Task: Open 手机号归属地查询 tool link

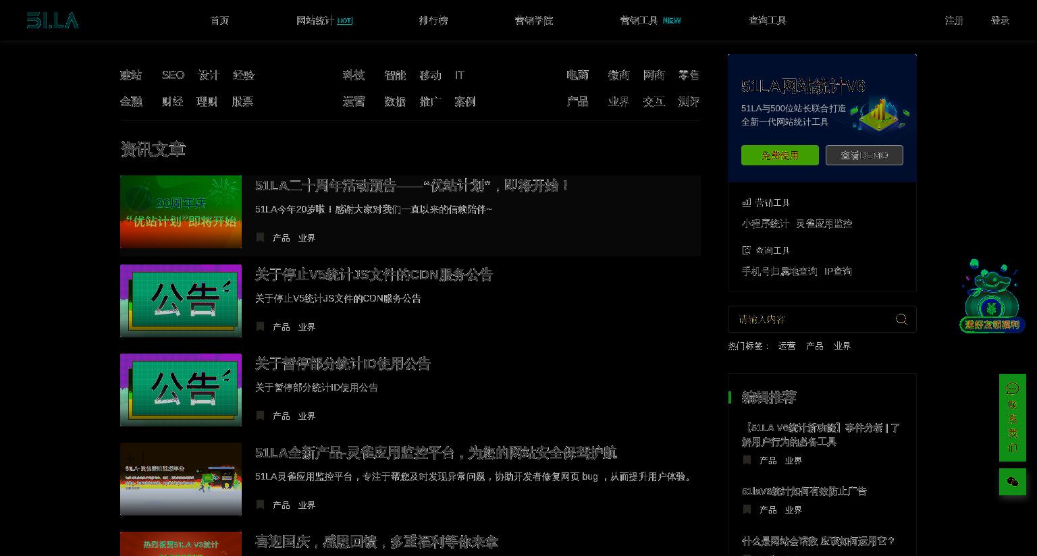Action: click(779, 271)
